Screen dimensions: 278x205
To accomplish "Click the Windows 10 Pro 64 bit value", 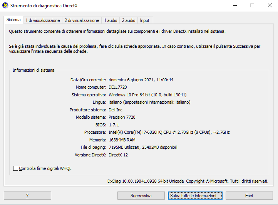I will click(x=147, y=95).
